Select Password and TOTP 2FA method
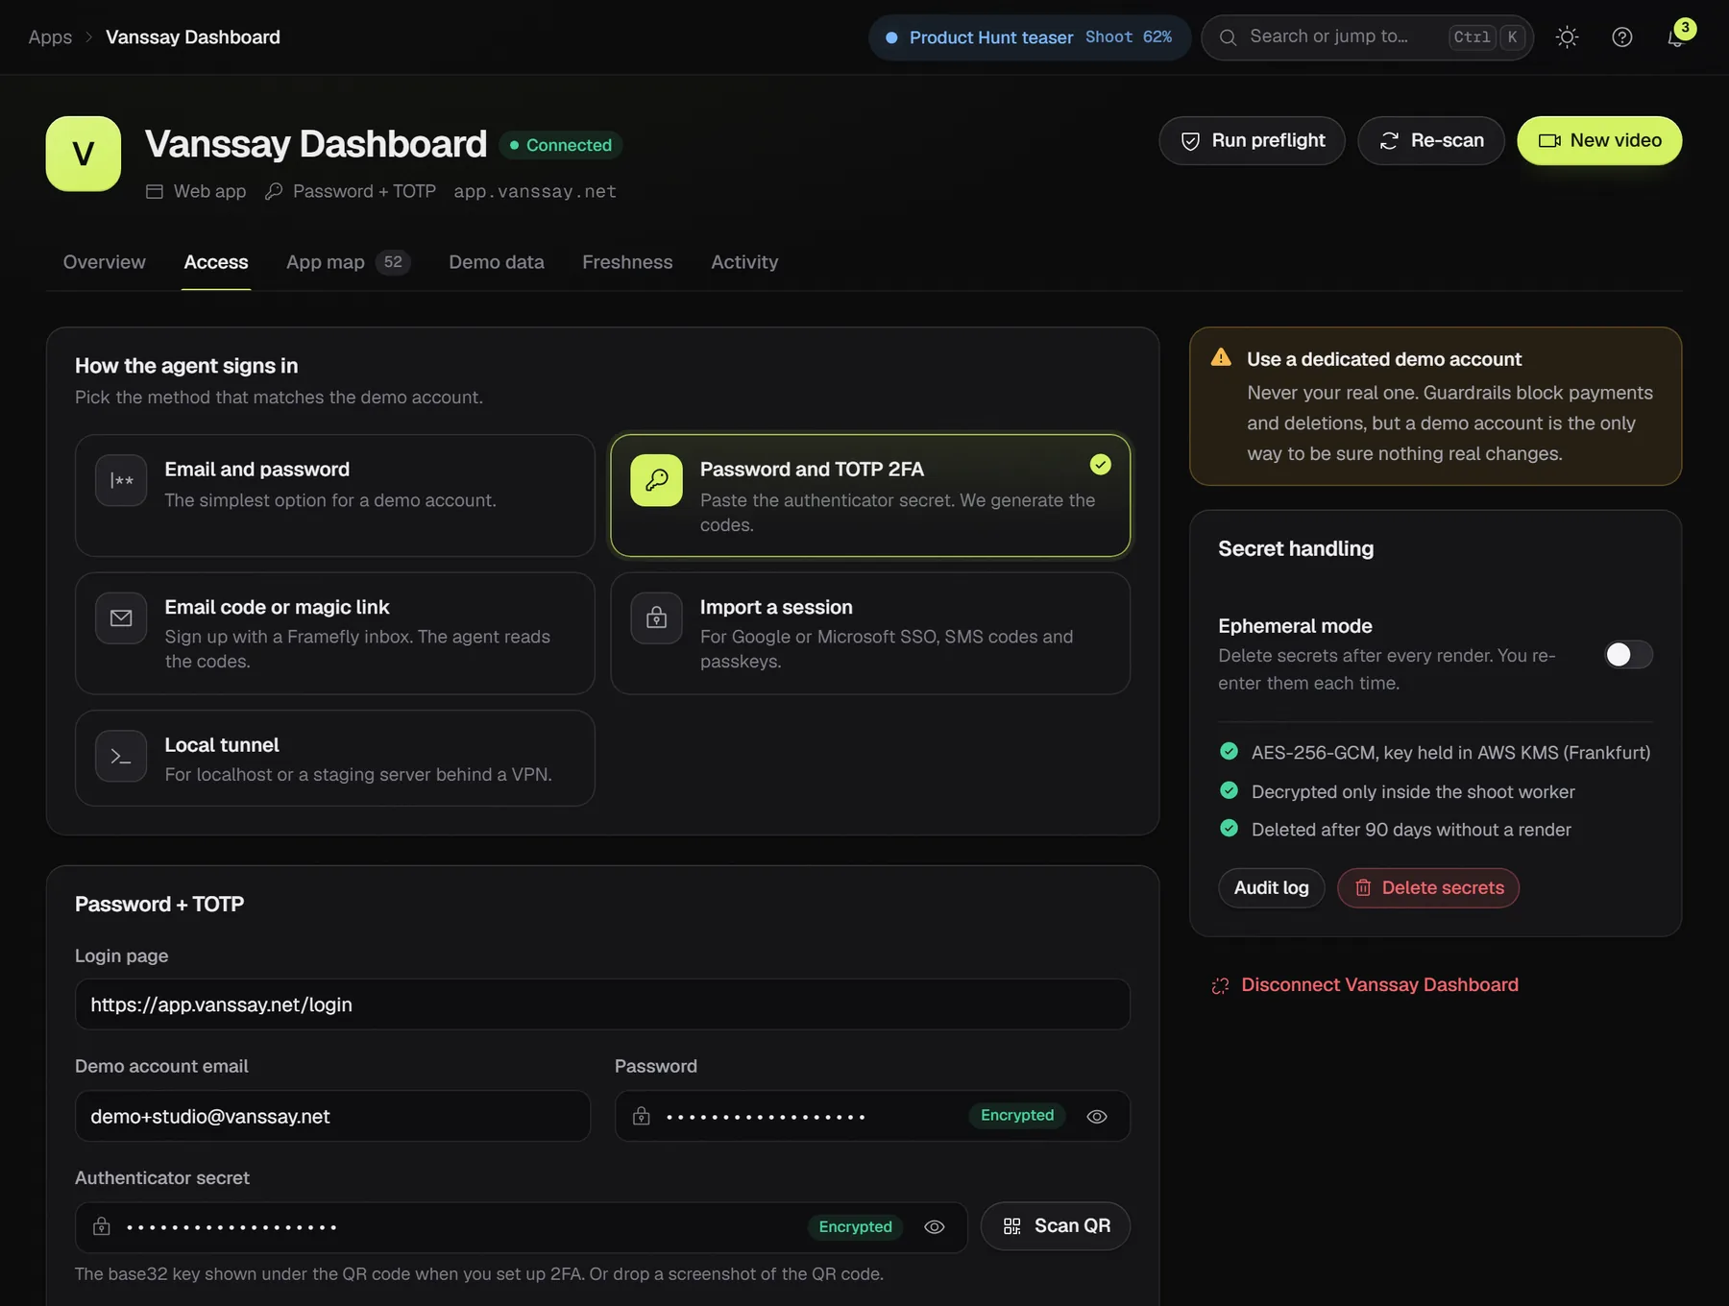Viewport: 1729px width, 1306px height. 870,496
